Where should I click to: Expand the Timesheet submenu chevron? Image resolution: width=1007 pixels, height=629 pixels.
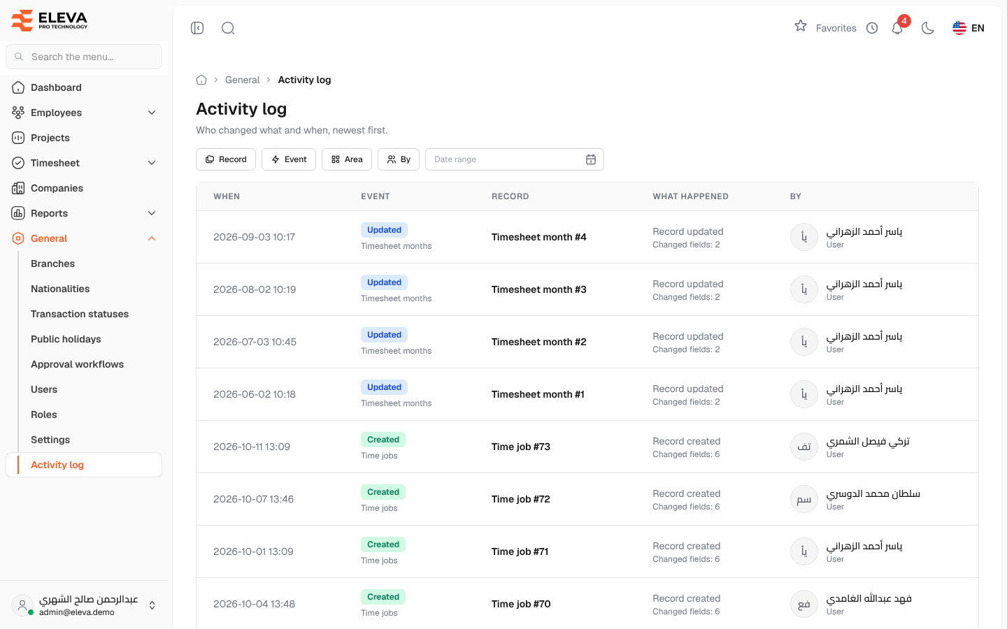point(152,163)
